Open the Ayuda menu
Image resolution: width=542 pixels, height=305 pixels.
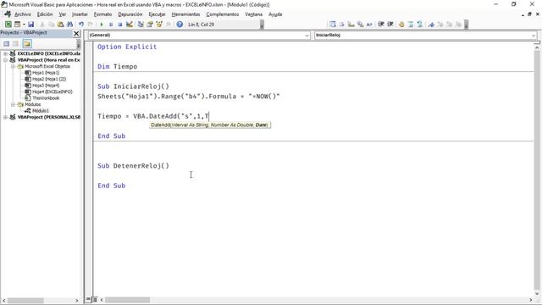[x=275, y=14]
